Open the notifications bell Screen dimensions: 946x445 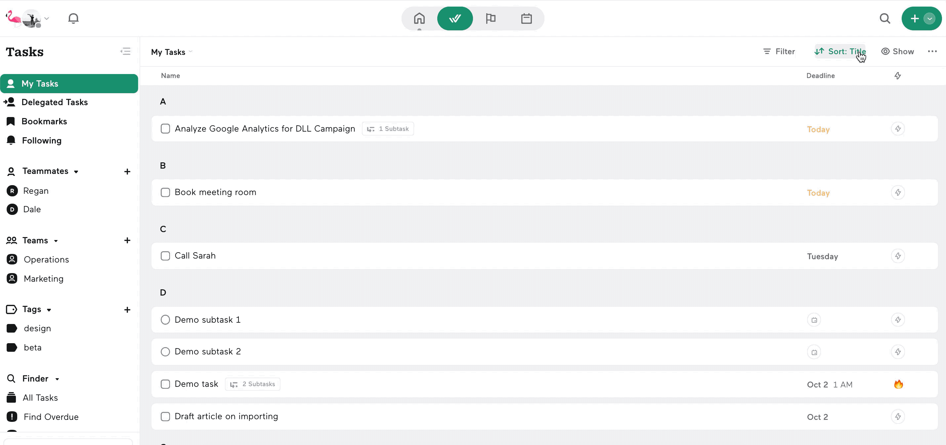73,19
